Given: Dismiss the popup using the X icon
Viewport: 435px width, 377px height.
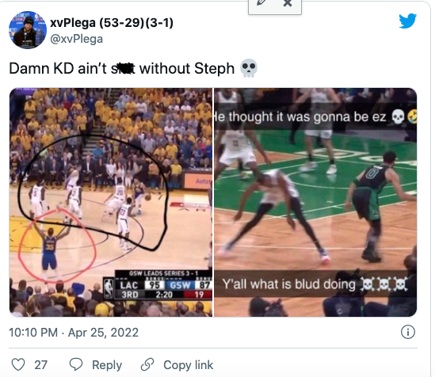Looking at the screenshot, I should (x=288, y=3).
